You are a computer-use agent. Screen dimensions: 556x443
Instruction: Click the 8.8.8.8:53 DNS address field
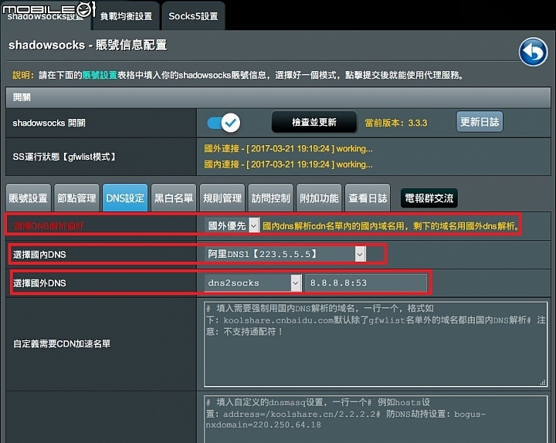pos(366,282)
